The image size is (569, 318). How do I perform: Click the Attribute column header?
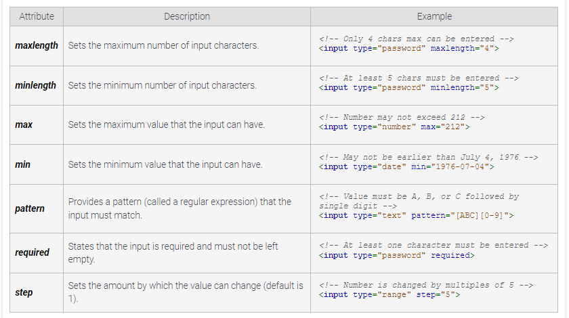click(x=37, y=16)
